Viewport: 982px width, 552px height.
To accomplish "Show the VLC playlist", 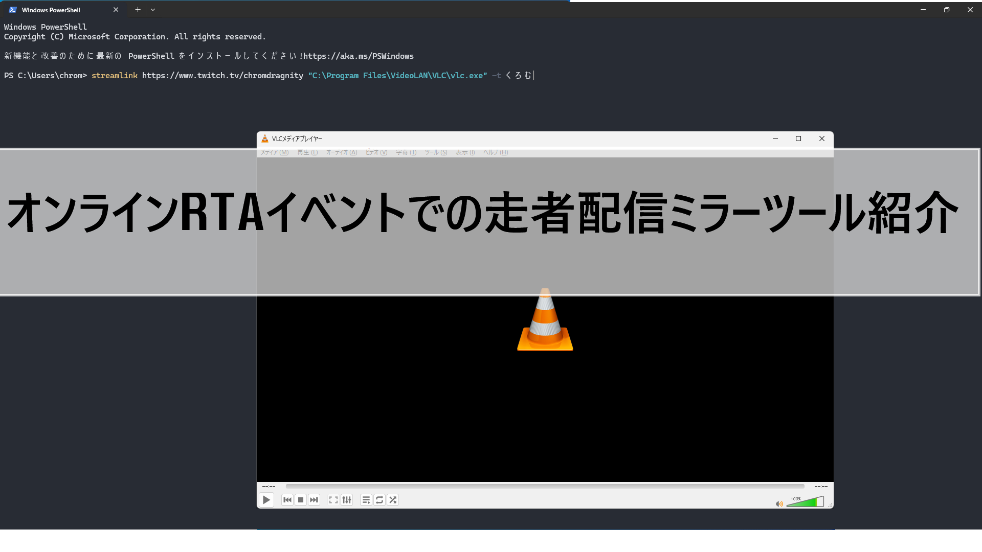I will [x=366, y=500].
